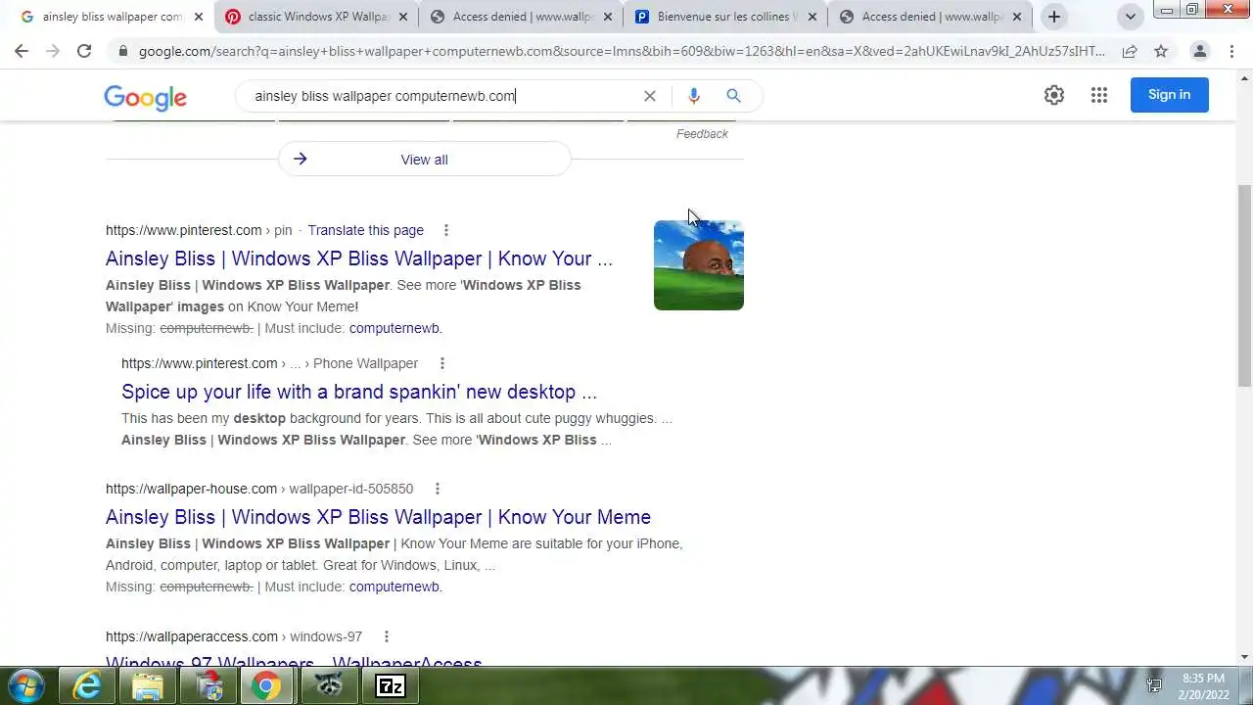Image resolution: width=1253 pixels, height=705 pixels.
Task: Click https://www.pinterest.com › pin breadcrumb
Action: pyautogui.click(x=199, y=230)
